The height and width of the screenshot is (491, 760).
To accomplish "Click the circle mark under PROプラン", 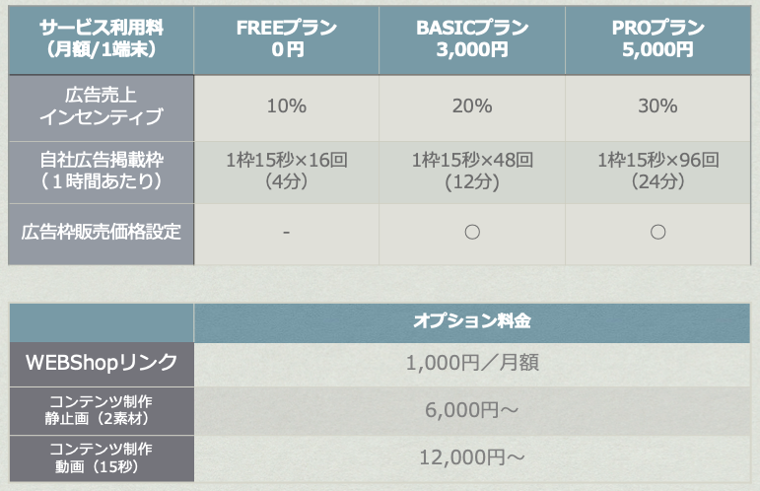I will click(x=658, y=233).
